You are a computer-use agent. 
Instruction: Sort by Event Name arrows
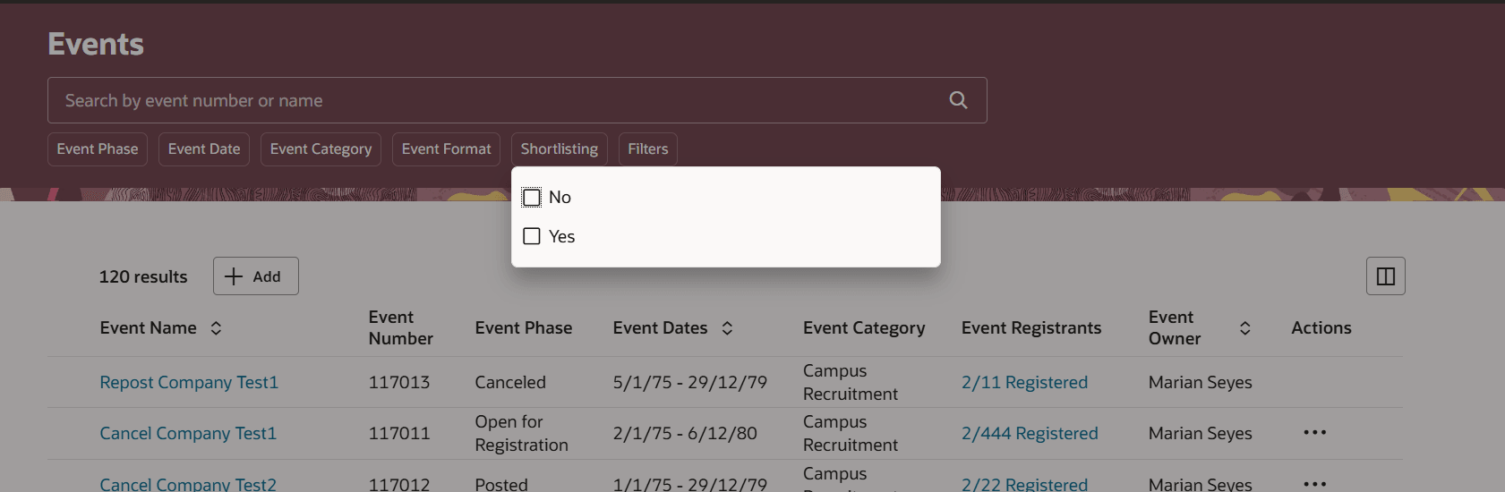(216, 328)
